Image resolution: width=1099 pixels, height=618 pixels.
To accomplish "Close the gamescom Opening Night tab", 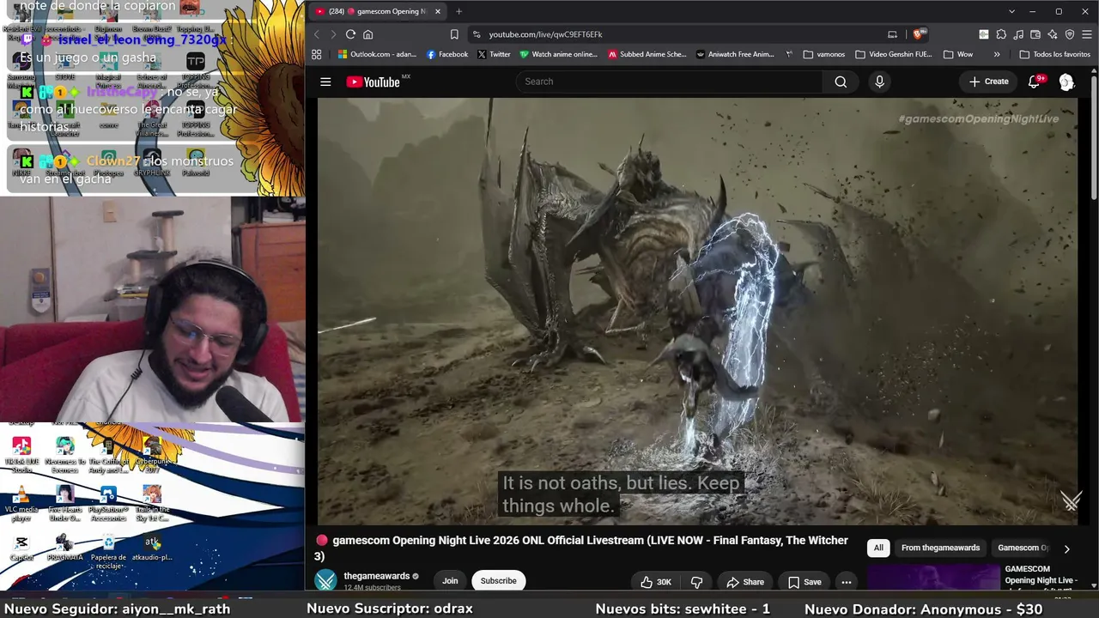I will [x=438, y=11].
